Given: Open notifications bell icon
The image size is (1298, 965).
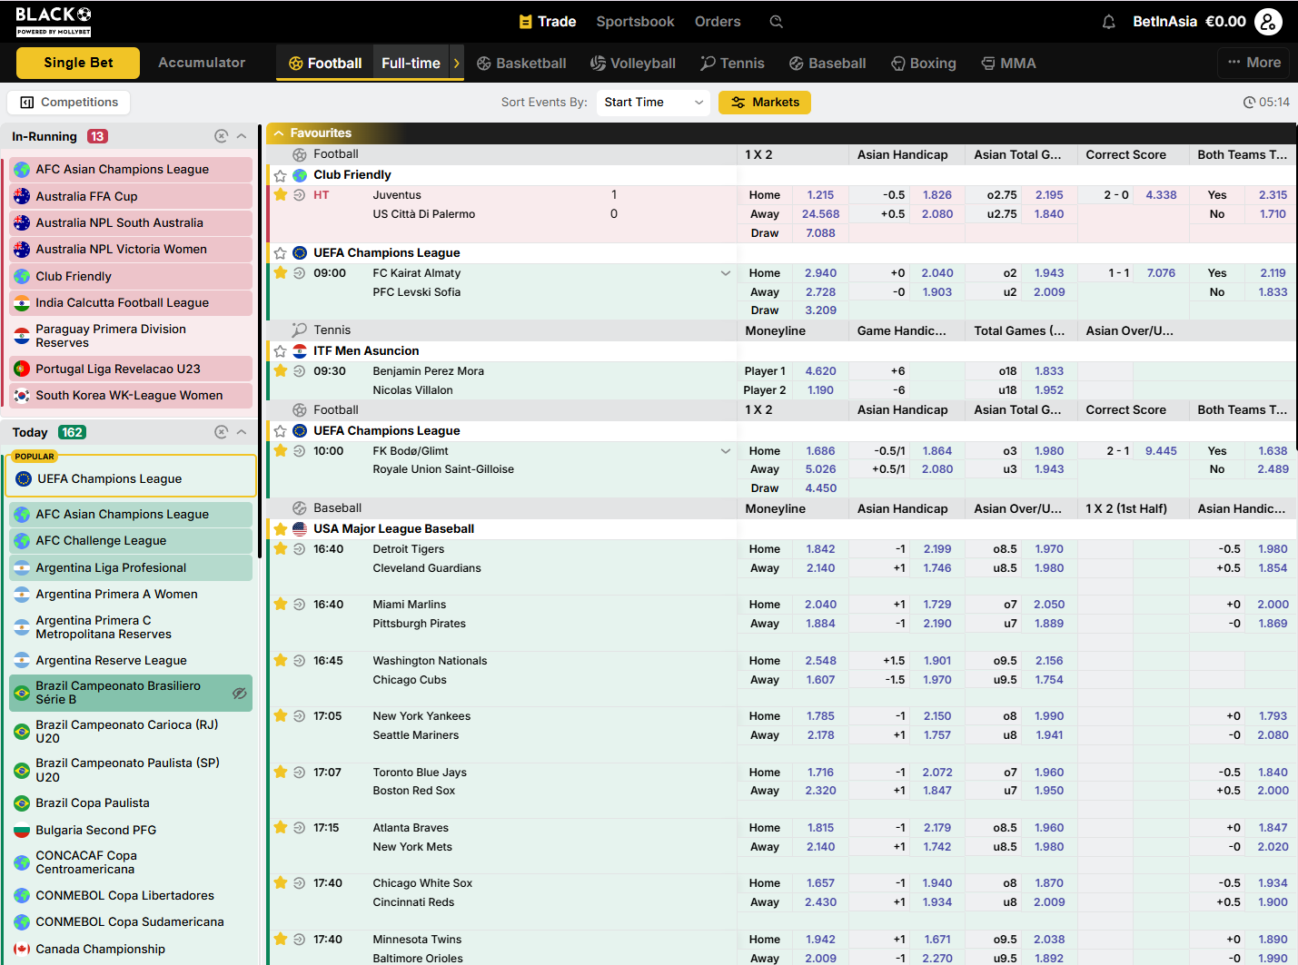Looking at the screenshot, I should tap(1109, 22).
